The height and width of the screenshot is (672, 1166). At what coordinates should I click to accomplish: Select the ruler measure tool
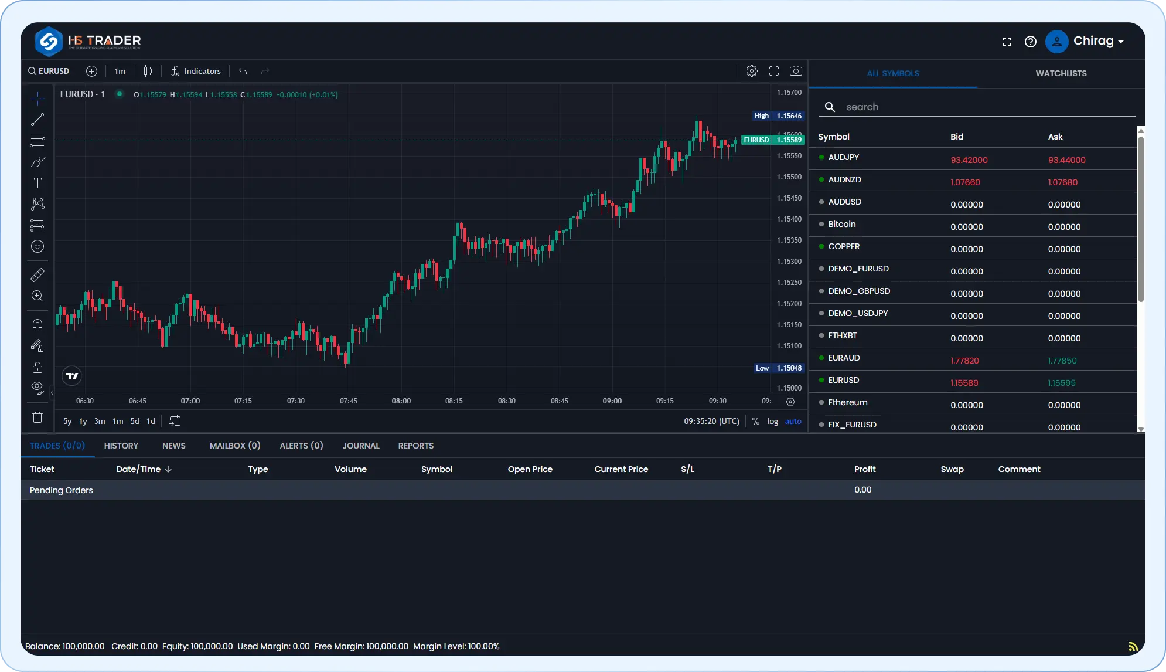point(37,274)
